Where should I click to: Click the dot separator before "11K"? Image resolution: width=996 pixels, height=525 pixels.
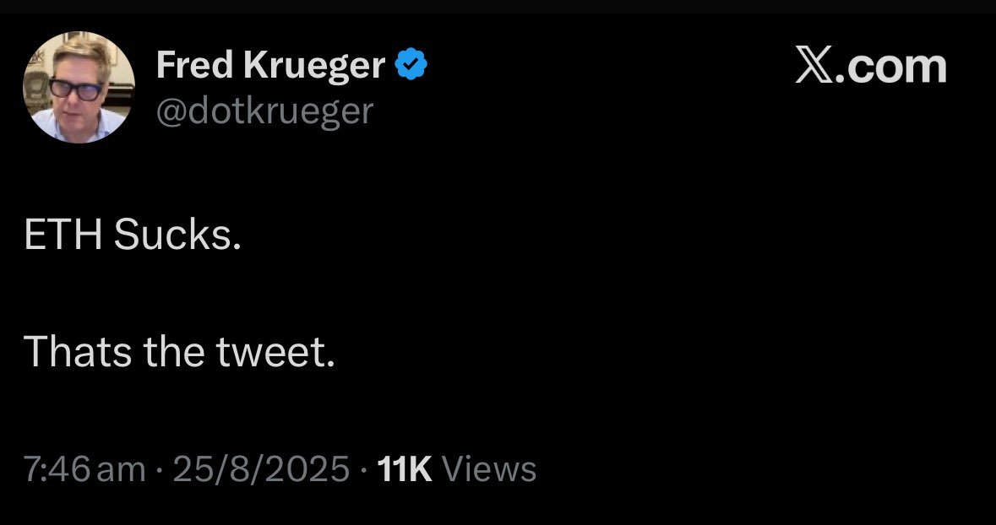pyautogui.click(x=364, y=469)
